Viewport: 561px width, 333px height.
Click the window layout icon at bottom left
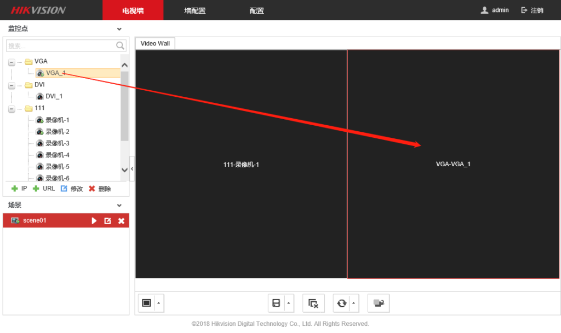[146, 303]
